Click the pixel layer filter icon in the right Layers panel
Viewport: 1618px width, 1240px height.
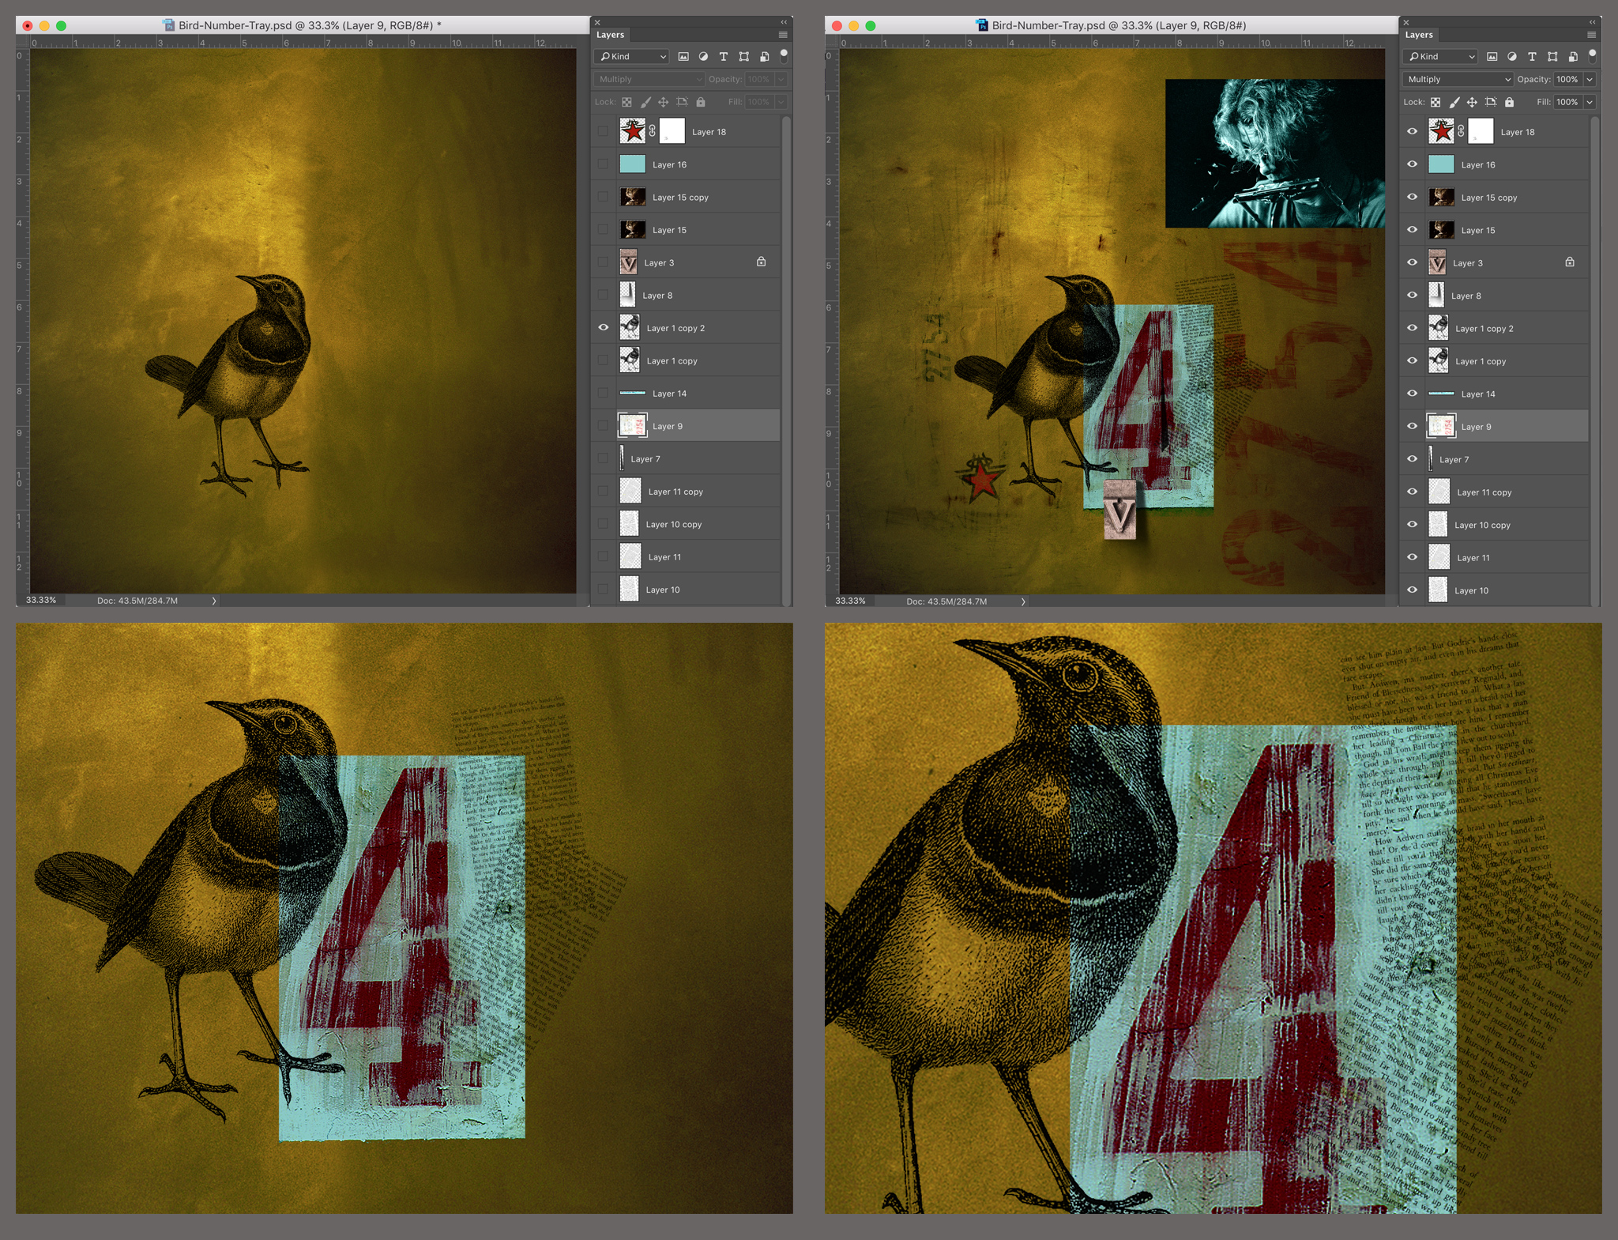pos(1492,57)
